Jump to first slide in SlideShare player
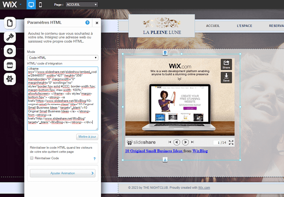Viewport: 284px width, 197px height. (170, 142)
